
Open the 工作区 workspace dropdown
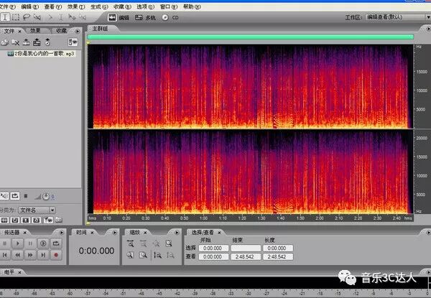point(398,17)
